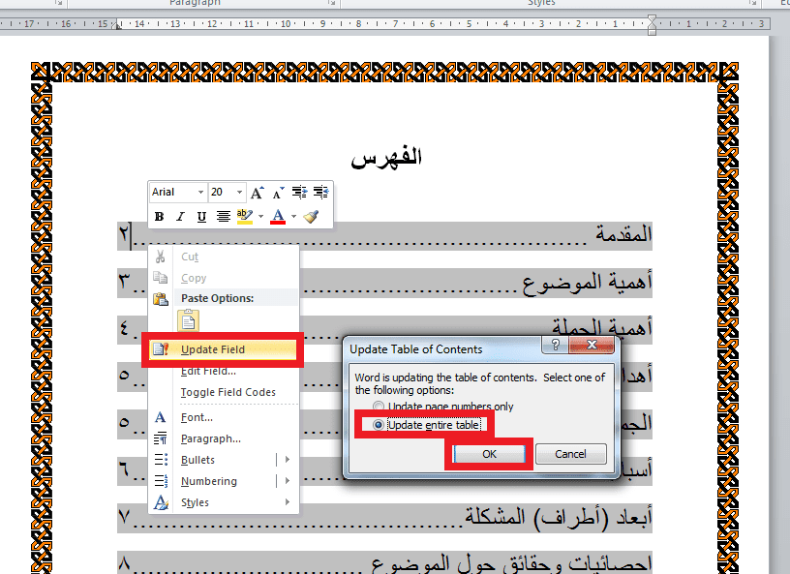Apply the red font color button

point(278,217)
